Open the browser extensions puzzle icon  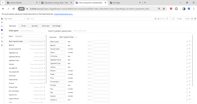(x=176, y=9)
